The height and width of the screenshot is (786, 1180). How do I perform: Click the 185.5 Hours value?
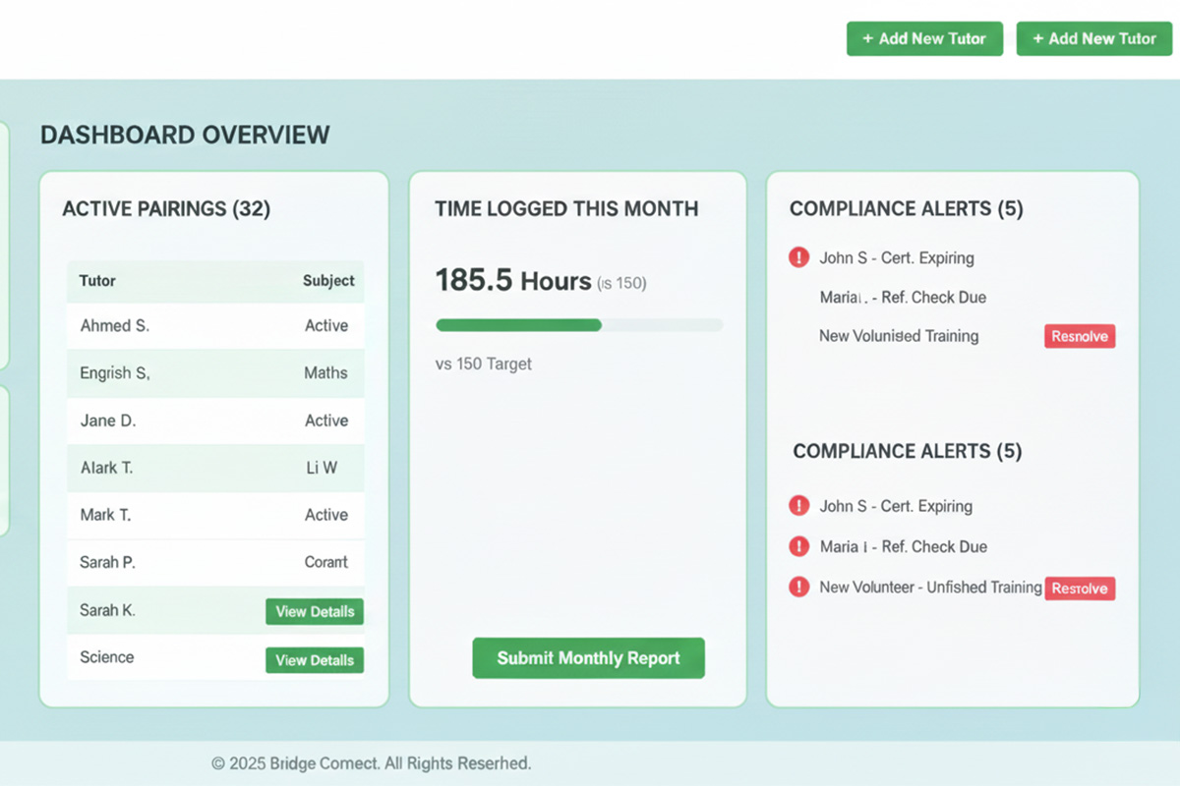pyautogui.click(x=513, y=281)
